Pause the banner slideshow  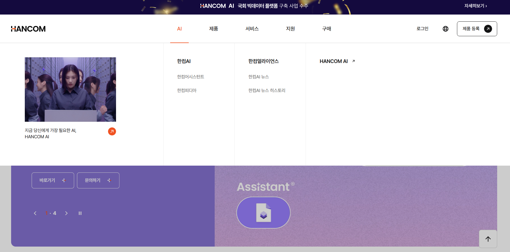[80, 213]
